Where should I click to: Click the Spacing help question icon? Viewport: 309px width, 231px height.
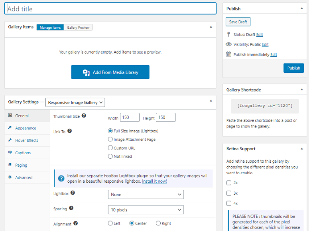click(71, 208)
